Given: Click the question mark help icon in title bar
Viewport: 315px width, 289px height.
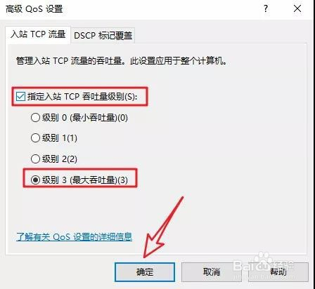Looking at the screenshot, I should [266, 9].
